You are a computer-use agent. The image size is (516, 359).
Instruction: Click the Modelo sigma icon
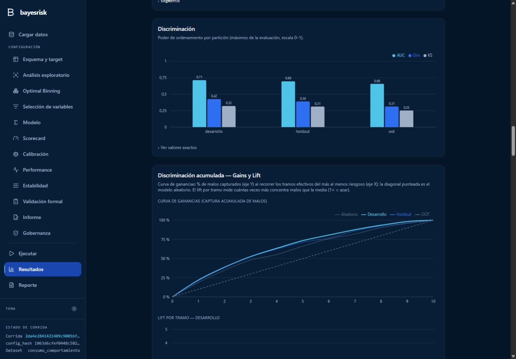16,123
